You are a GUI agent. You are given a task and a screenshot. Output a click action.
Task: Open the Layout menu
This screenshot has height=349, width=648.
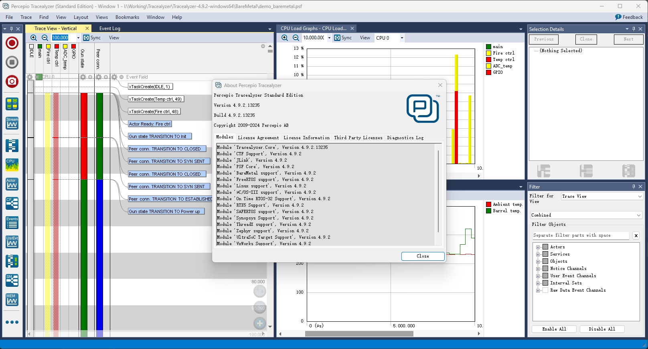click(x=81, y=17)
